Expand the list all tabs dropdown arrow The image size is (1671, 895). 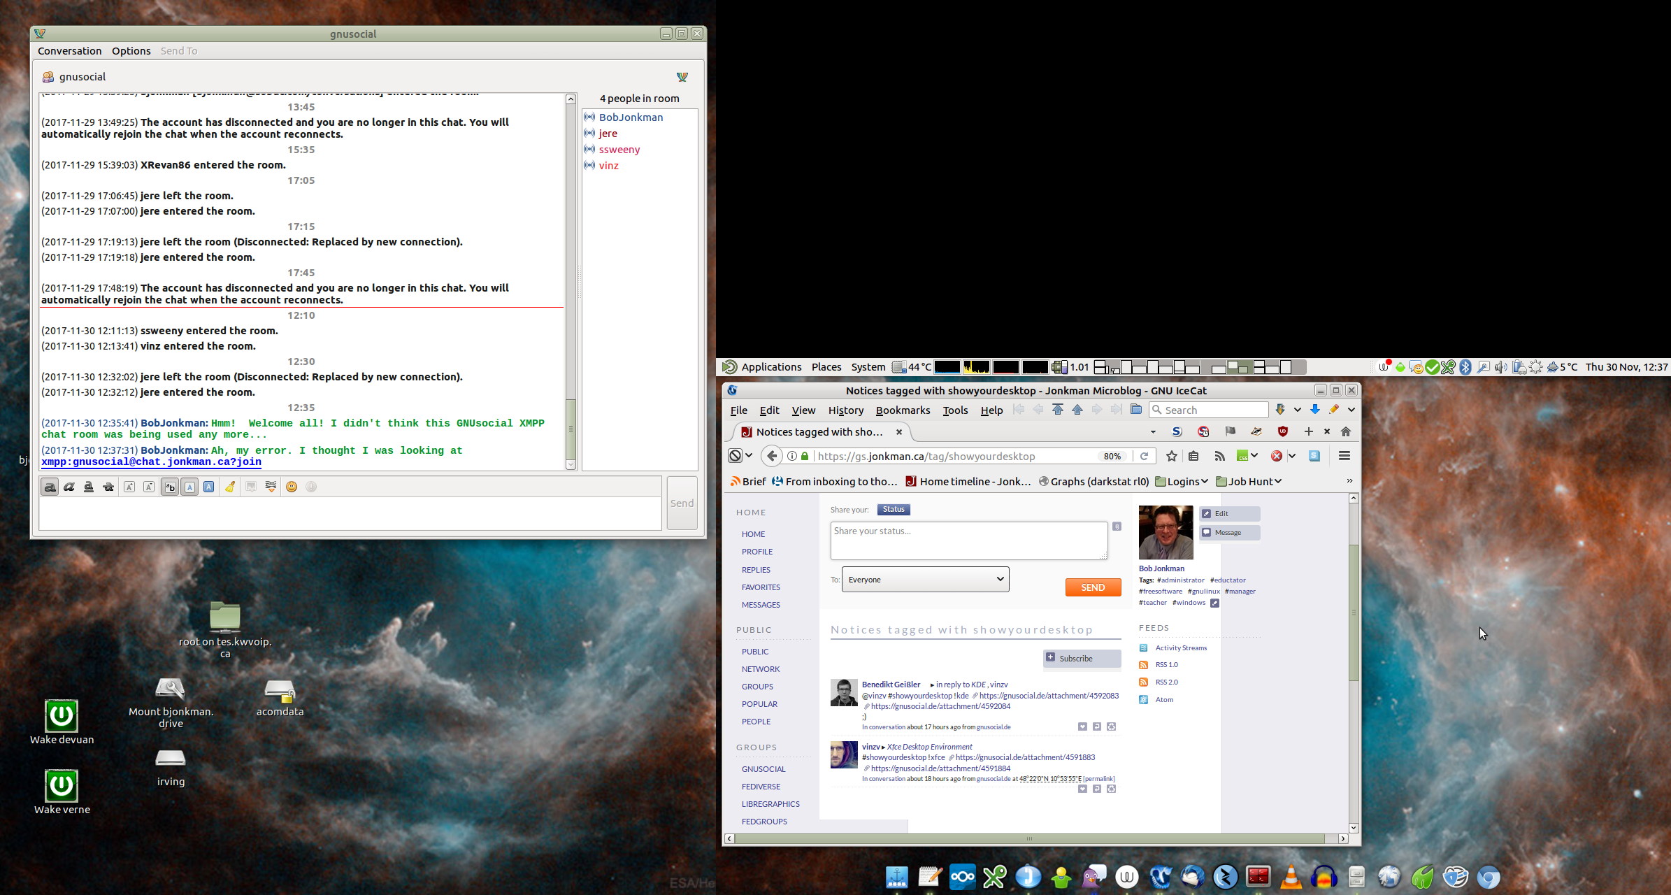click(x=1153, y=431)
